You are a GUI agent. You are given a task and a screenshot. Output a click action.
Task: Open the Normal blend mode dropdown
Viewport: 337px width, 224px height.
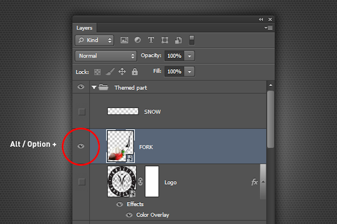105,56
